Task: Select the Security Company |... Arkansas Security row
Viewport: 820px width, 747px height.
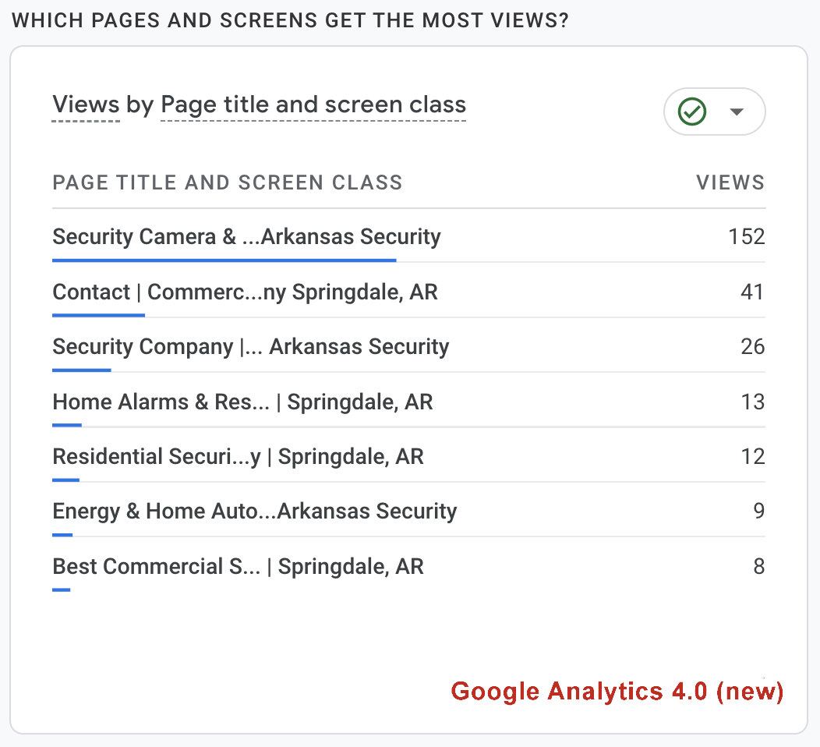Action: point(251,347)
